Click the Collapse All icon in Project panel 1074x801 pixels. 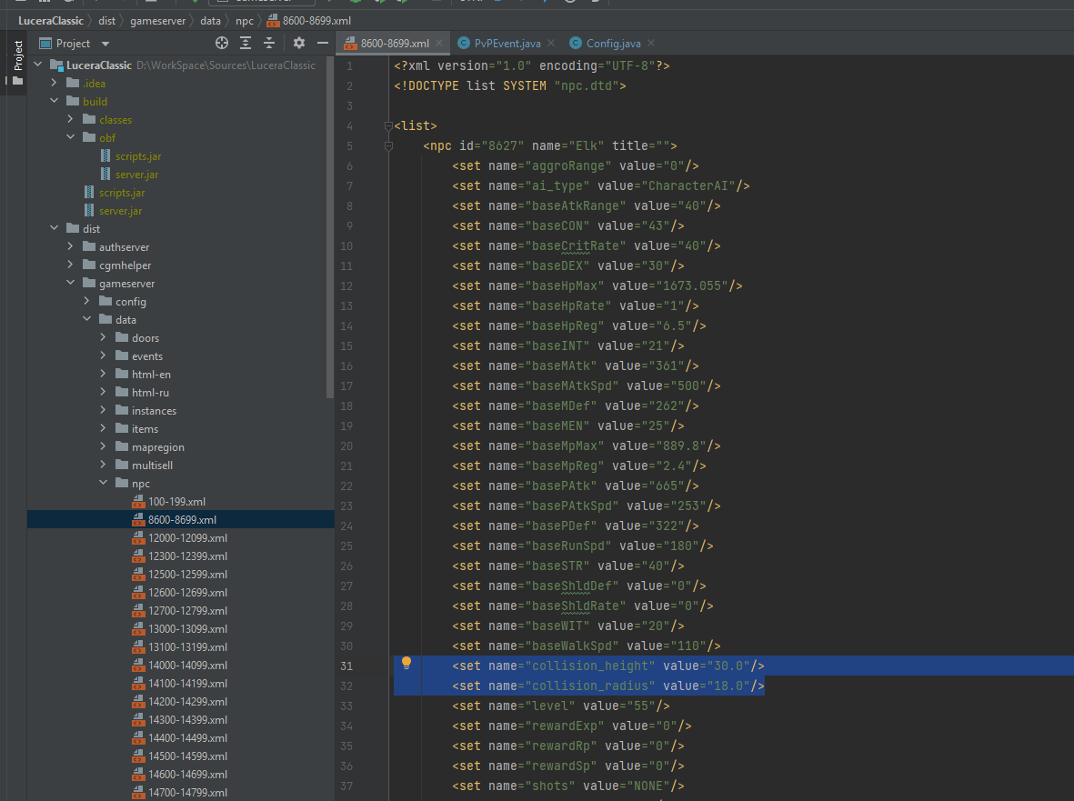(269, 43)
